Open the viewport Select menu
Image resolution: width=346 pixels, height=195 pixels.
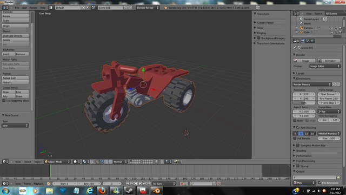click(x=28, y=162)
